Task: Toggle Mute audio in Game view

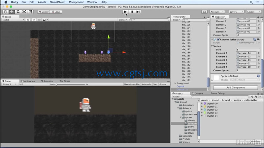Action: coord(146,84)
